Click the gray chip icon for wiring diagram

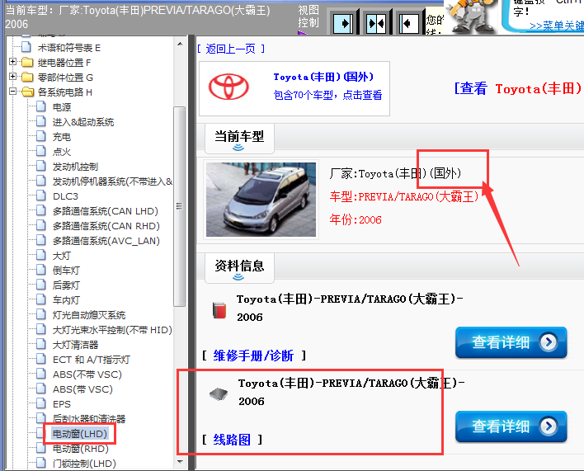tap(219, 393)
